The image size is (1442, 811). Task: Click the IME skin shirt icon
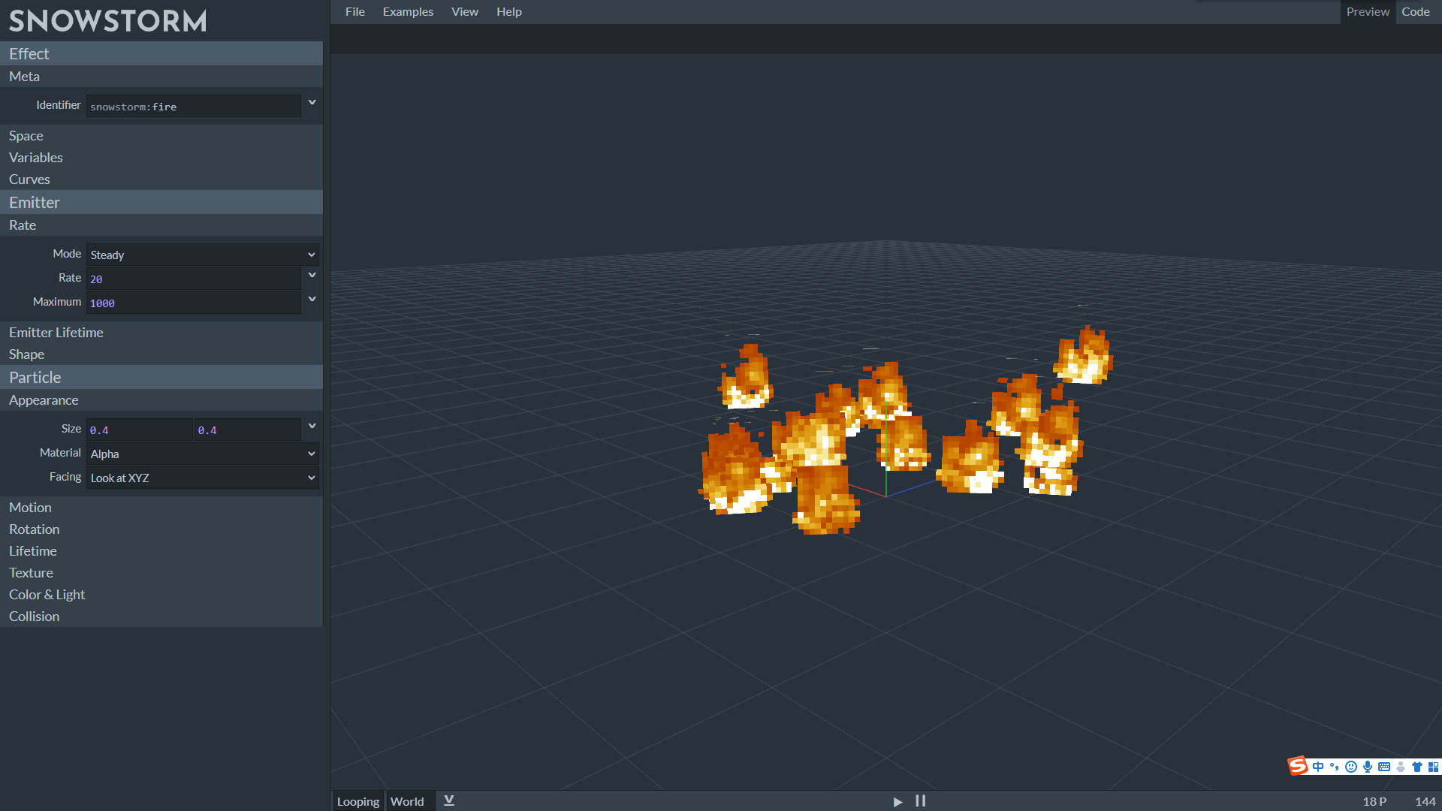1417,767
